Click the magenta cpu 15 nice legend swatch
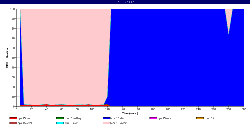Viewport: 250px width, 126px height. tap(153, 118)
